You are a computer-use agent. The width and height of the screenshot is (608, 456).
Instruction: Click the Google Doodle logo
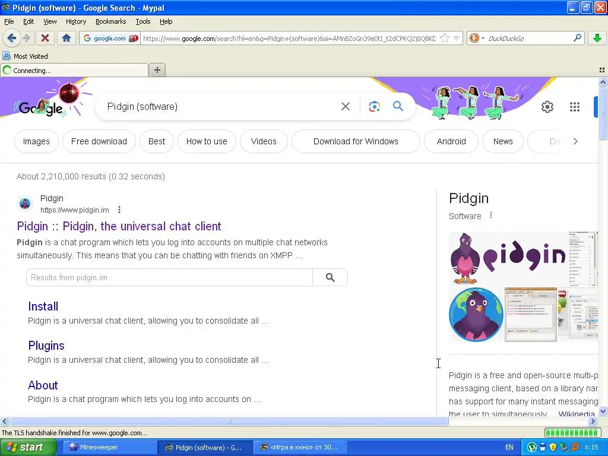click(x=41, y=108)
